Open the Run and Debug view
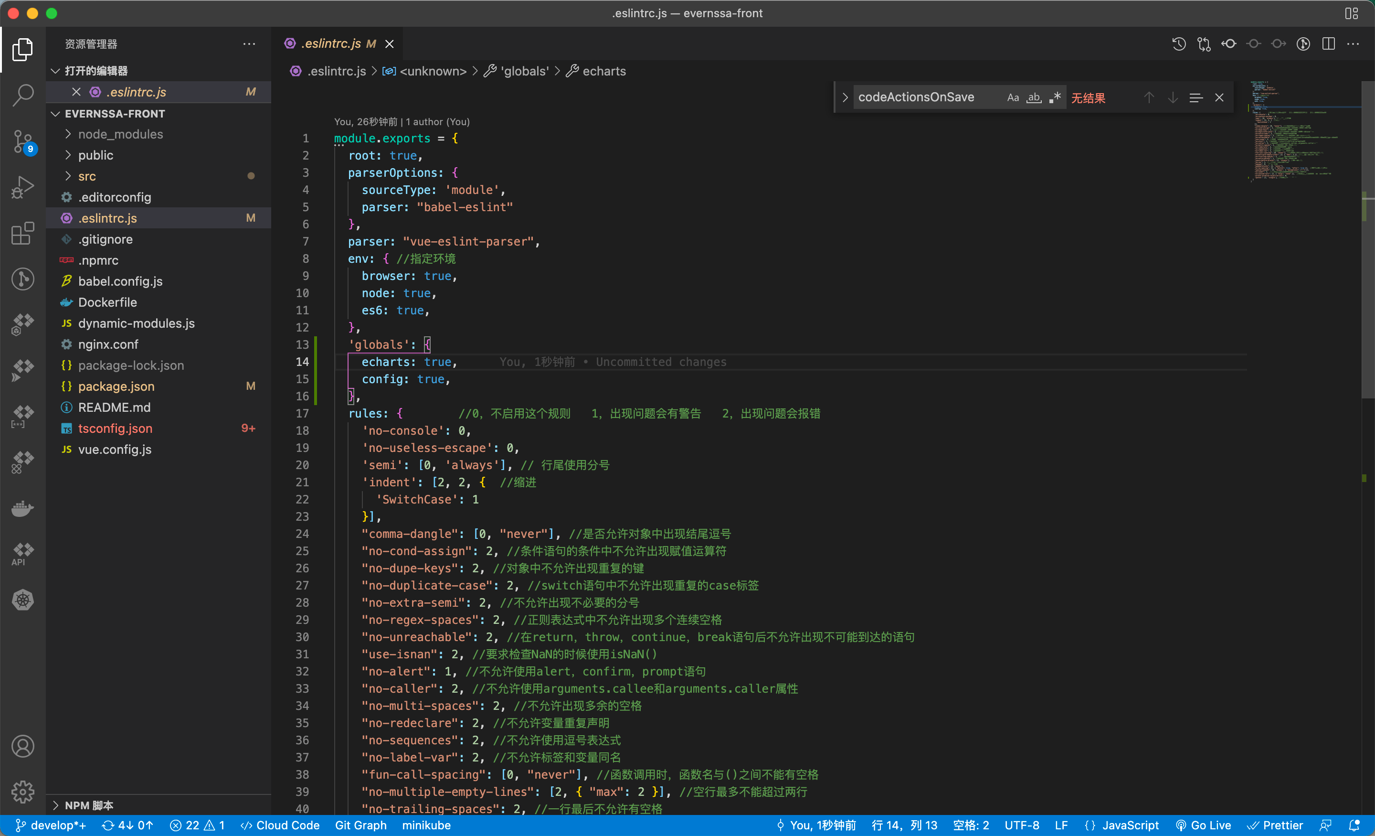1375x836 pixels. click(x=23, y=187)
